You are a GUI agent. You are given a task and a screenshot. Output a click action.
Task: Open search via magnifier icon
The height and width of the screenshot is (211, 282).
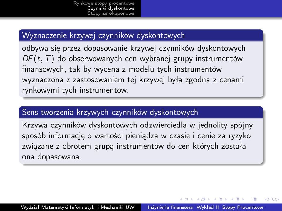pyautogui.click(x=272, y=199)
